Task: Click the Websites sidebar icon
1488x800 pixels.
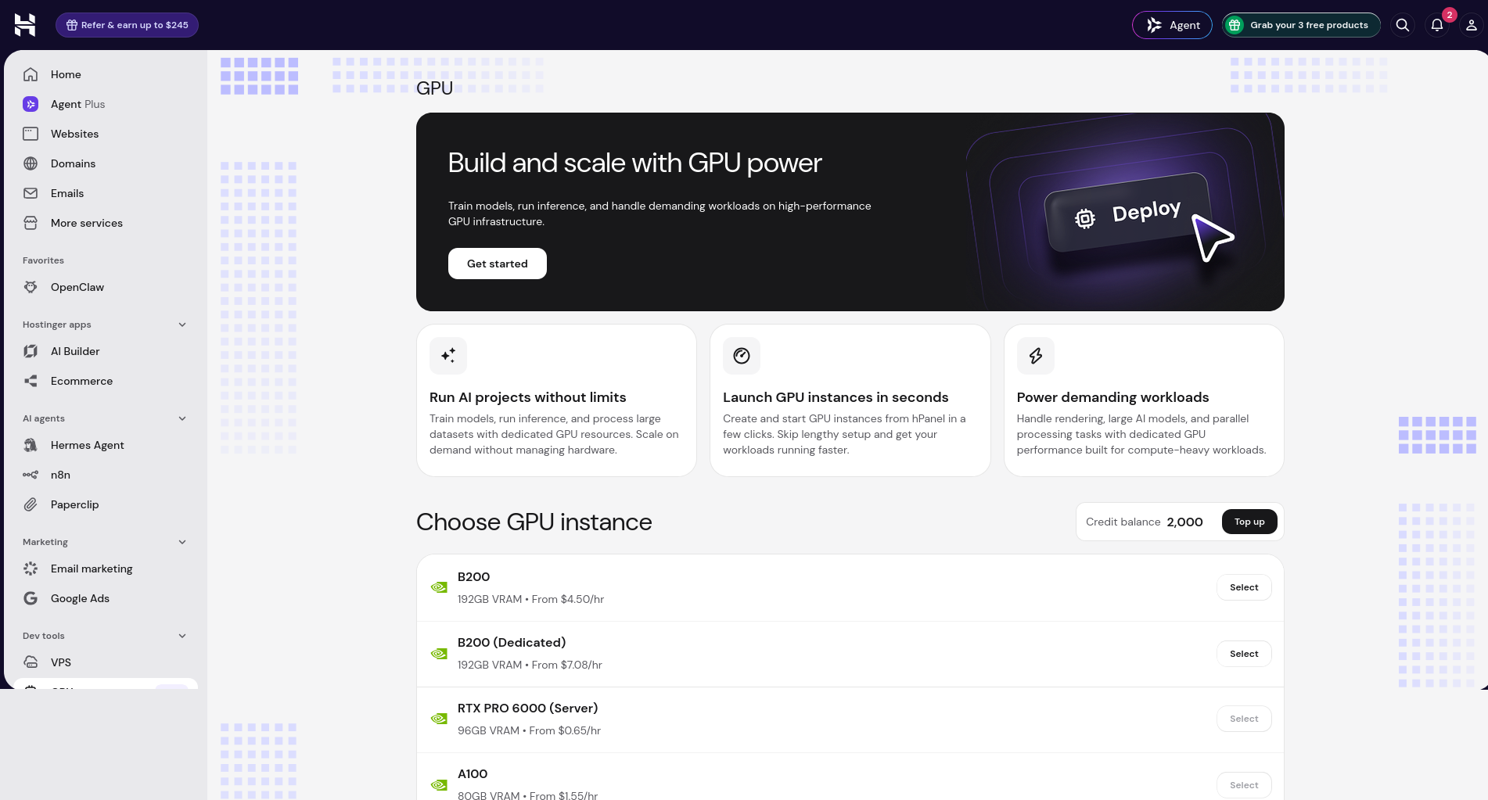Action: 31,134
